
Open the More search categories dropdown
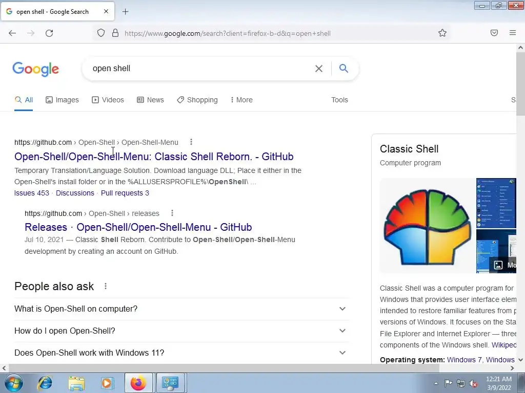click(x=241, y=100)
